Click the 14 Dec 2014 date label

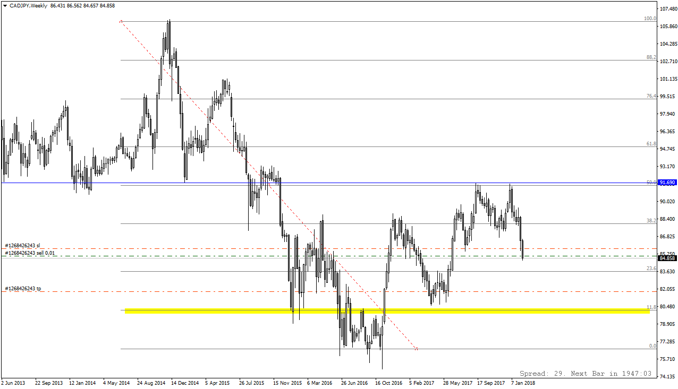(x=184, y=383)
